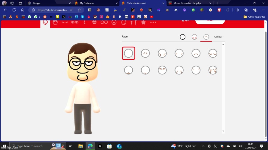Select the side temple marks wrinkle option
The width and height of the screenshot is (268, 150).
(196, 70)
